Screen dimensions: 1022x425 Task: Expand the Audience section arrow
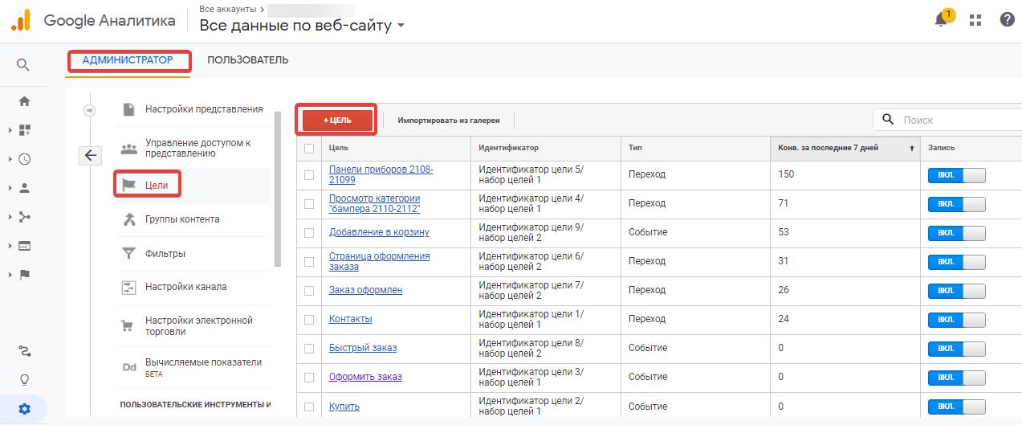tap(10, 188)
